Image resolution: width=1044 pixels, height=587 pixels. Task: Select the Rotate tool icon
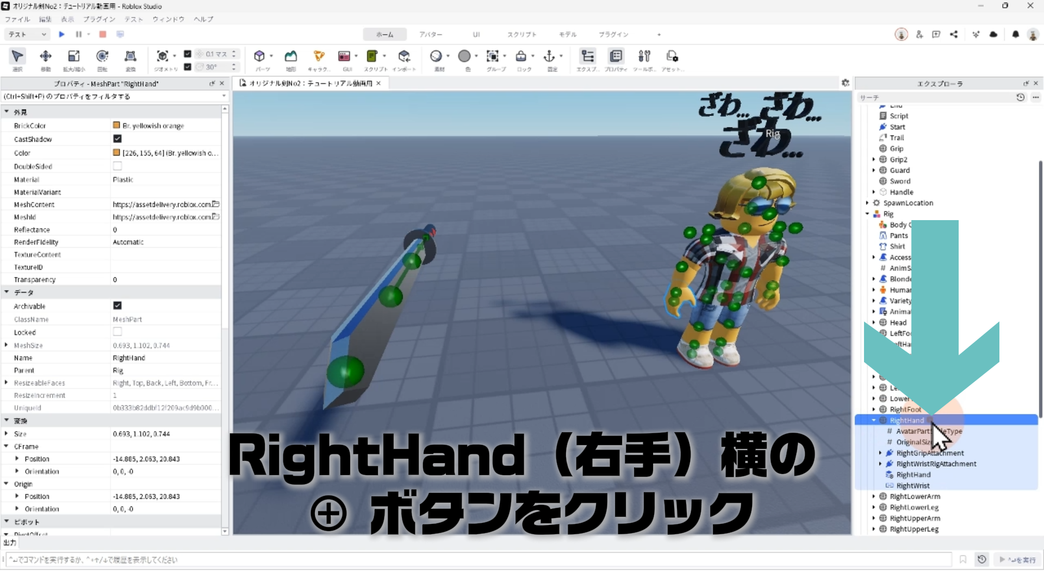[x=102, y=57]
